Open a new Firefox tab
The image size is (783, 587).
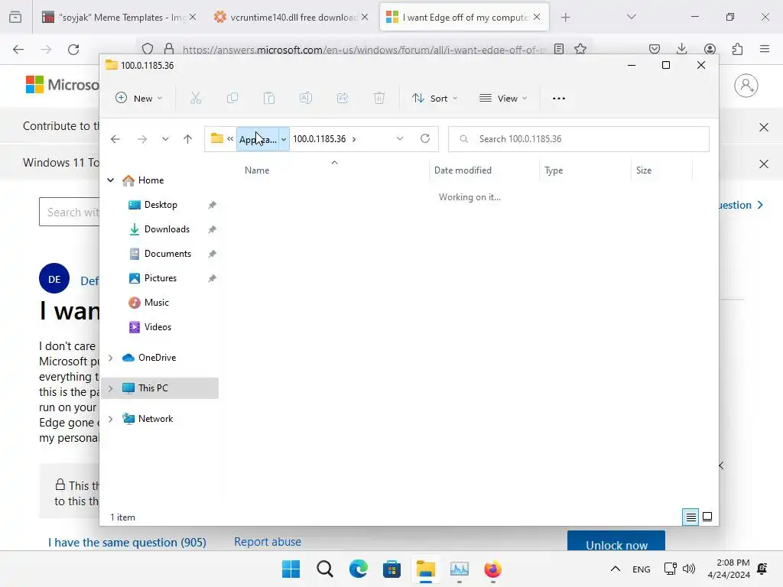tap(565, 18)
